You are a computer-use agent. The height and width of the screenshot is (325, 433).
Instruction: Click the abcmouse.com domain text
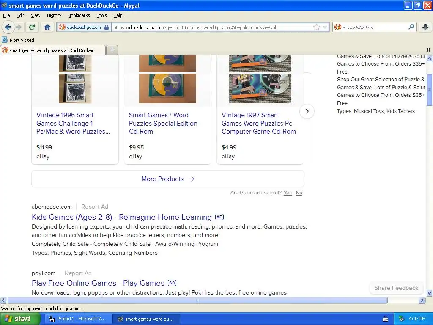pos(52,207)
